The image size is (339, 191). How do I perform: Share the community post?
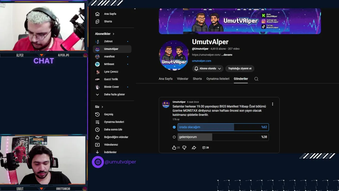(x=194, y=148)
